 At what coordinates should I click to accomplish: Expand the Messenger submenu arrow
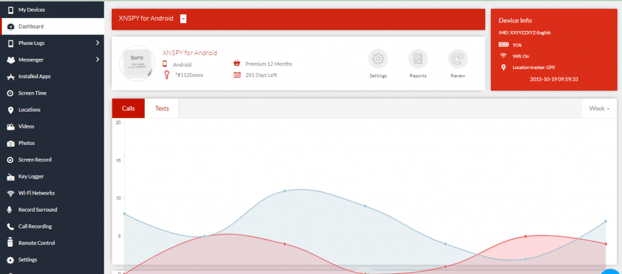[x=97, y=60]
